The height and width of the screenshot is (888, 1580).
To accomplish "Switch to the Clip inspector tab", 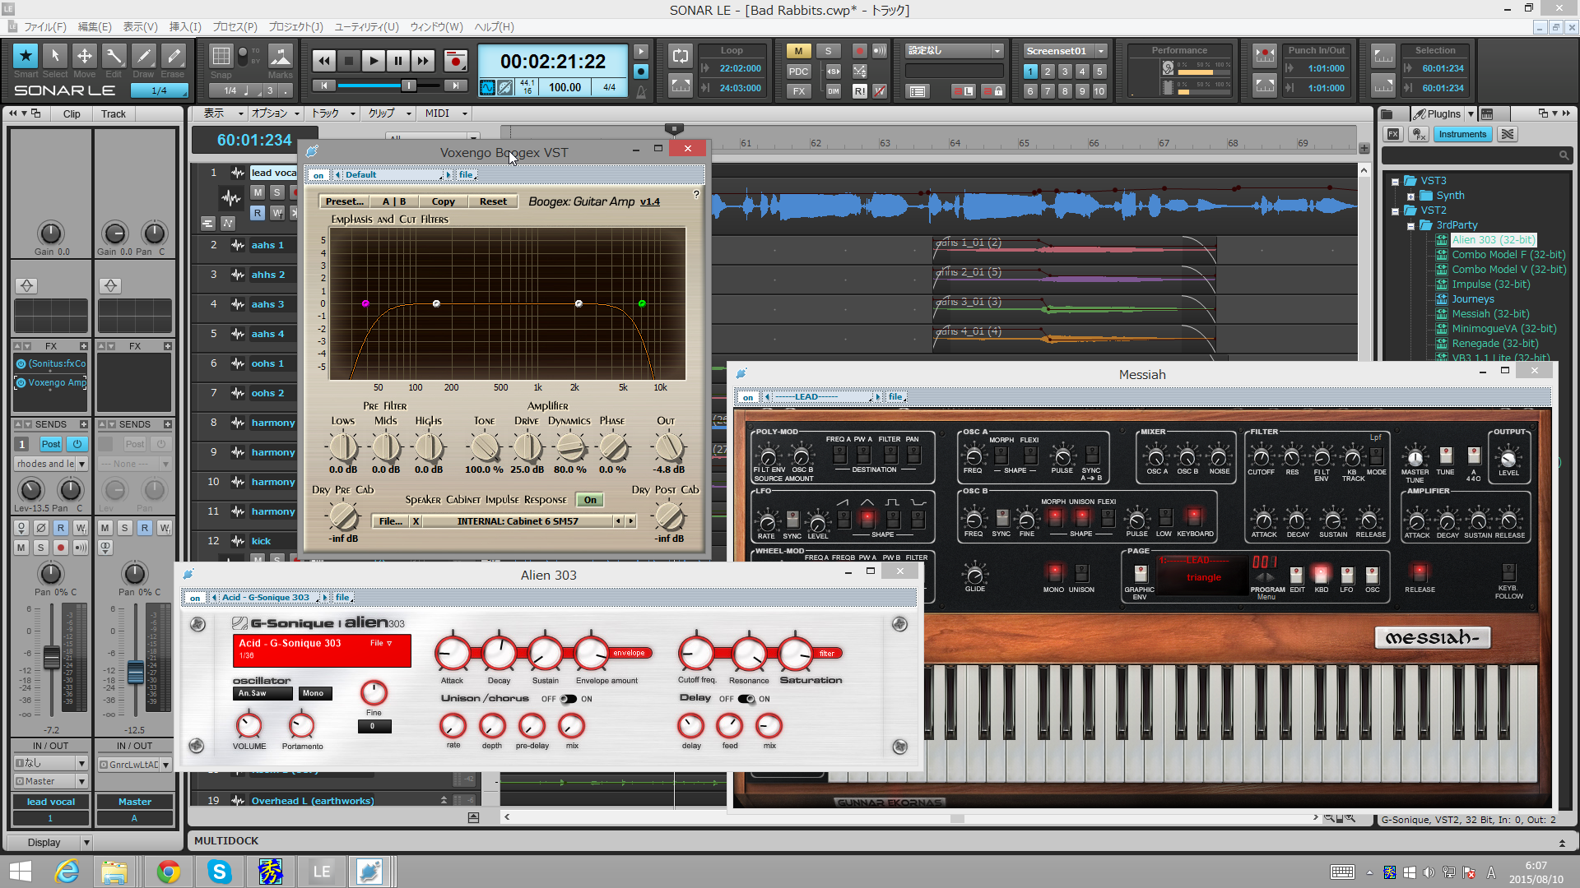I will point(72,114).
